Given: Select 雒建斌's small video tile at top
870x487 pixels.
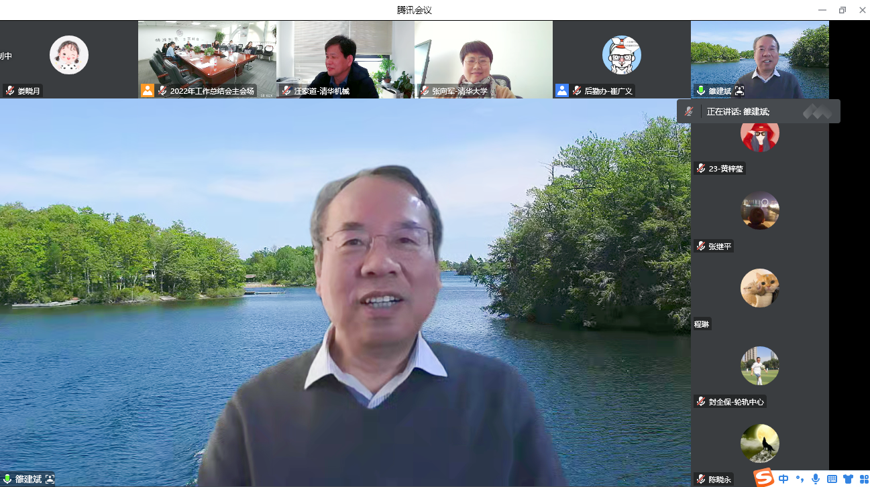Looking at the screenshot, I should pos(760,60).
